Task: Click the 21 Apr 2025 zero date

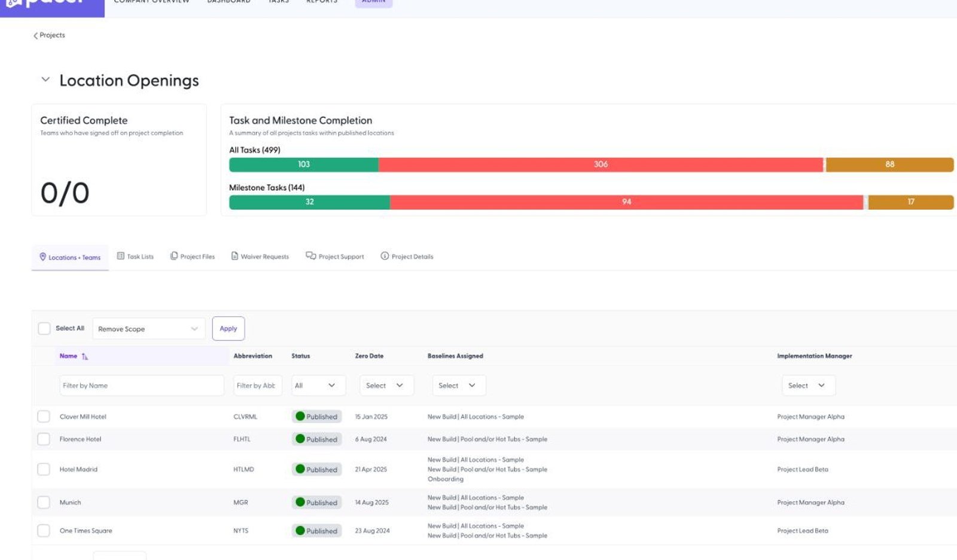Action: (x=371, y=469)
